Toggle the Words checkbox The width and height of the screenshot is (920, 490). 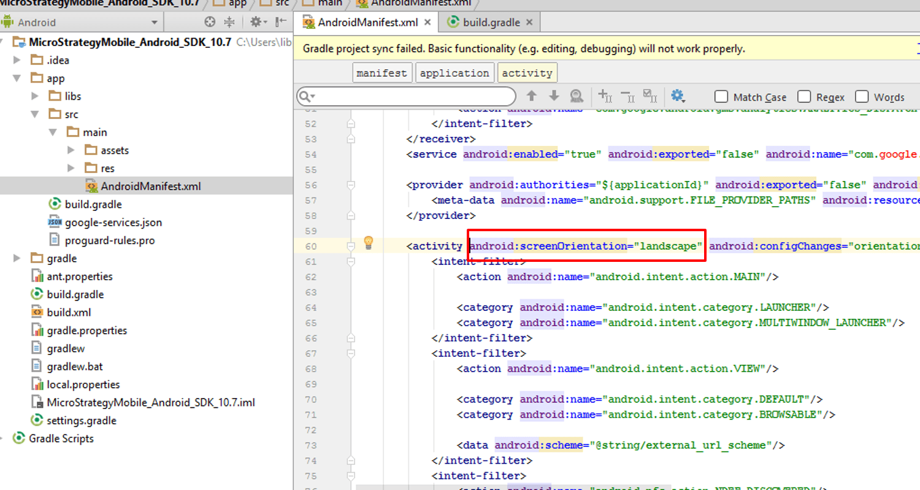tap(862, 97)
